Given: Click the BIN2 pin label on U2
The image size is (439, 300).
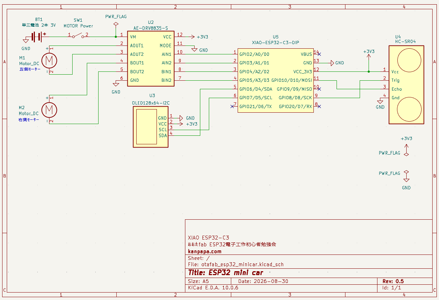Looking at the screenshot, I should [x=166, y=80].
